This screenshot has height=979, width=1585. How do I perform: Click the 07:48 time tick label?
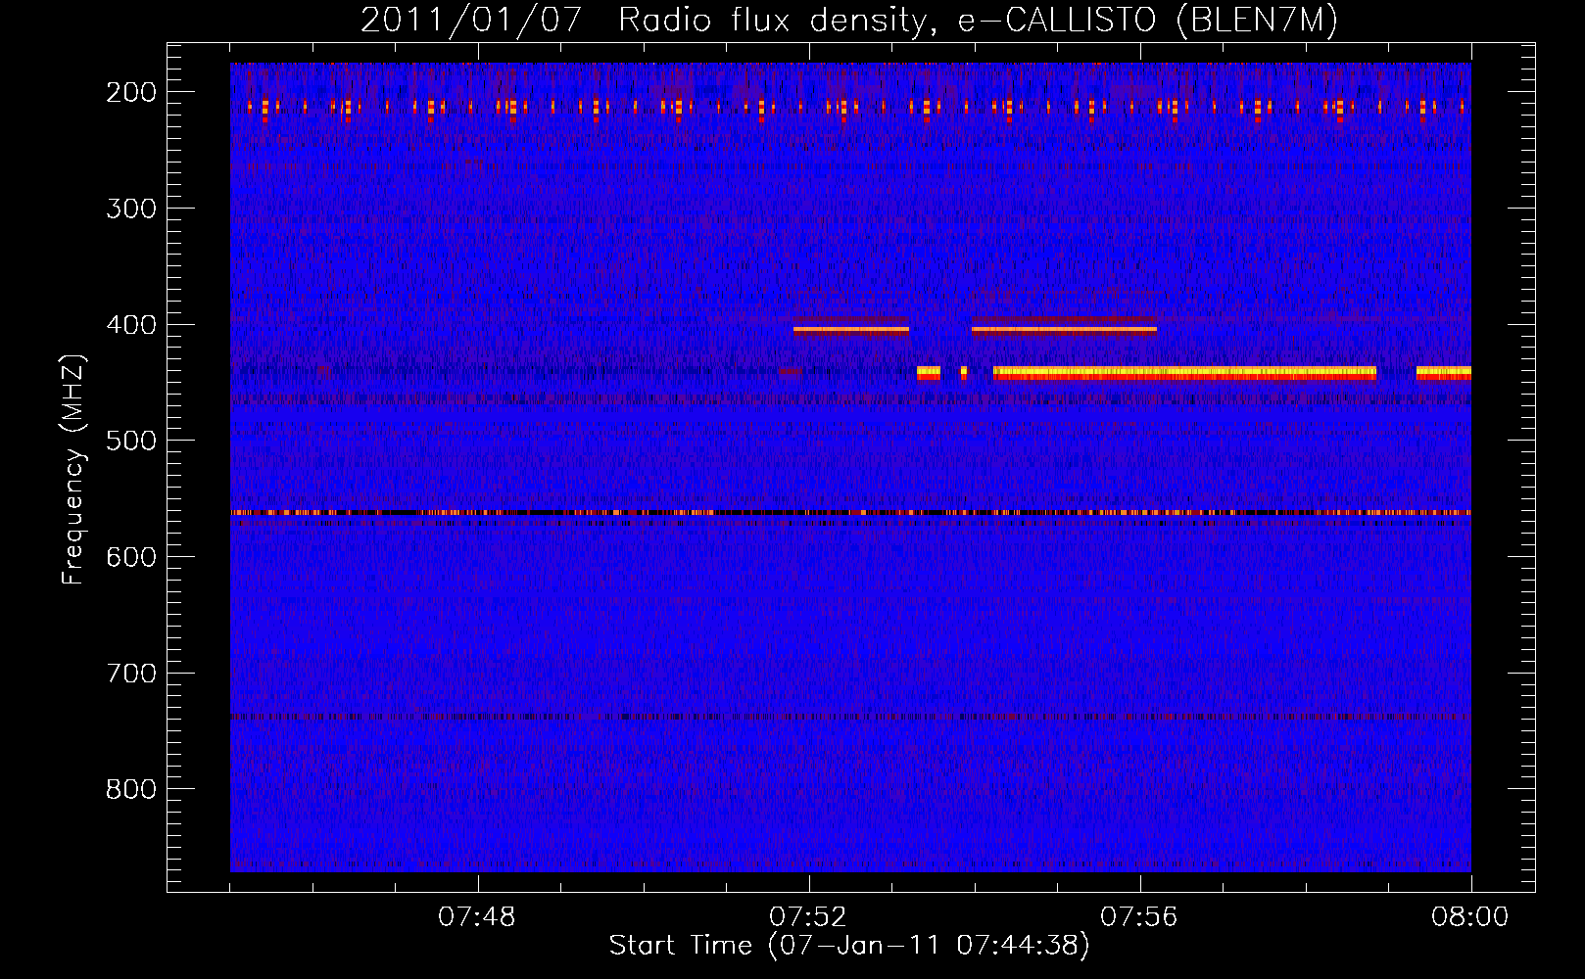[x=477, y=917]
